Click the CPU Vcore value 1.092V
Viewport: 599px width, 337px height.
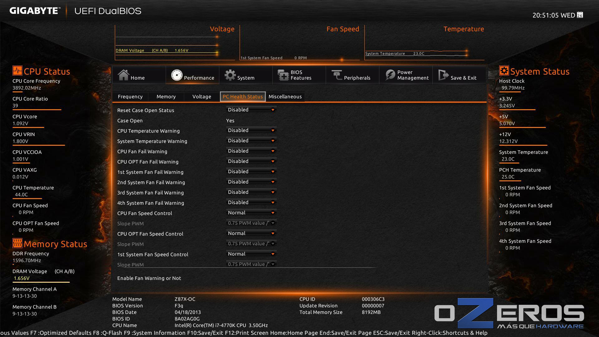click(20, 124)
